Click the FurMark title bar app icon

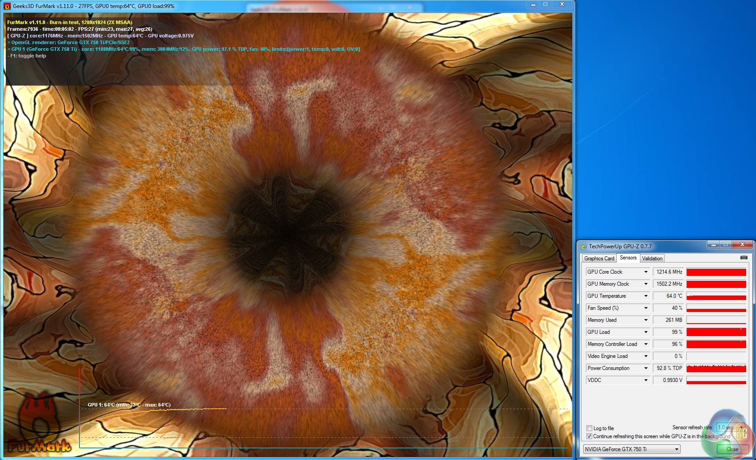(7, 6)
